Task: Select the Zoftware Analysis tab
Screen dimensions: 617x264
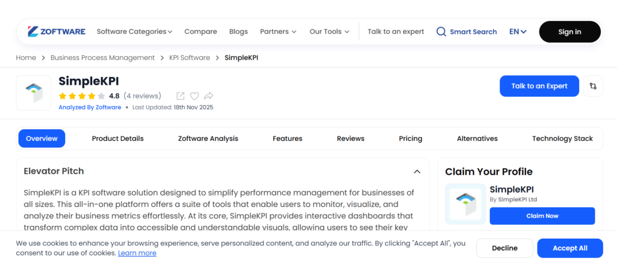Action: click(x=208, y=138)
